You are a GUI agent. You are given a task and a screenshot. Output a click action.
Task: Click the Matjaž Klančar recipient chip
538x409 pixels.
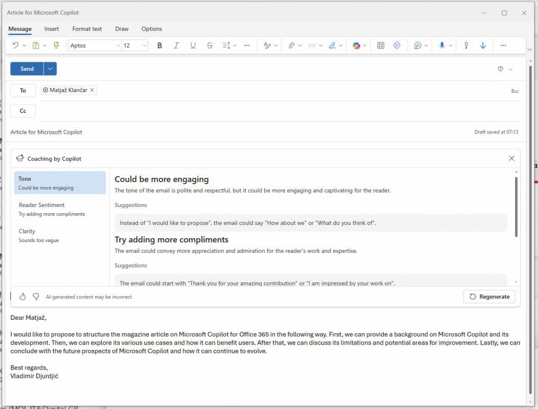pyautogui.click(x=68, y=90)
